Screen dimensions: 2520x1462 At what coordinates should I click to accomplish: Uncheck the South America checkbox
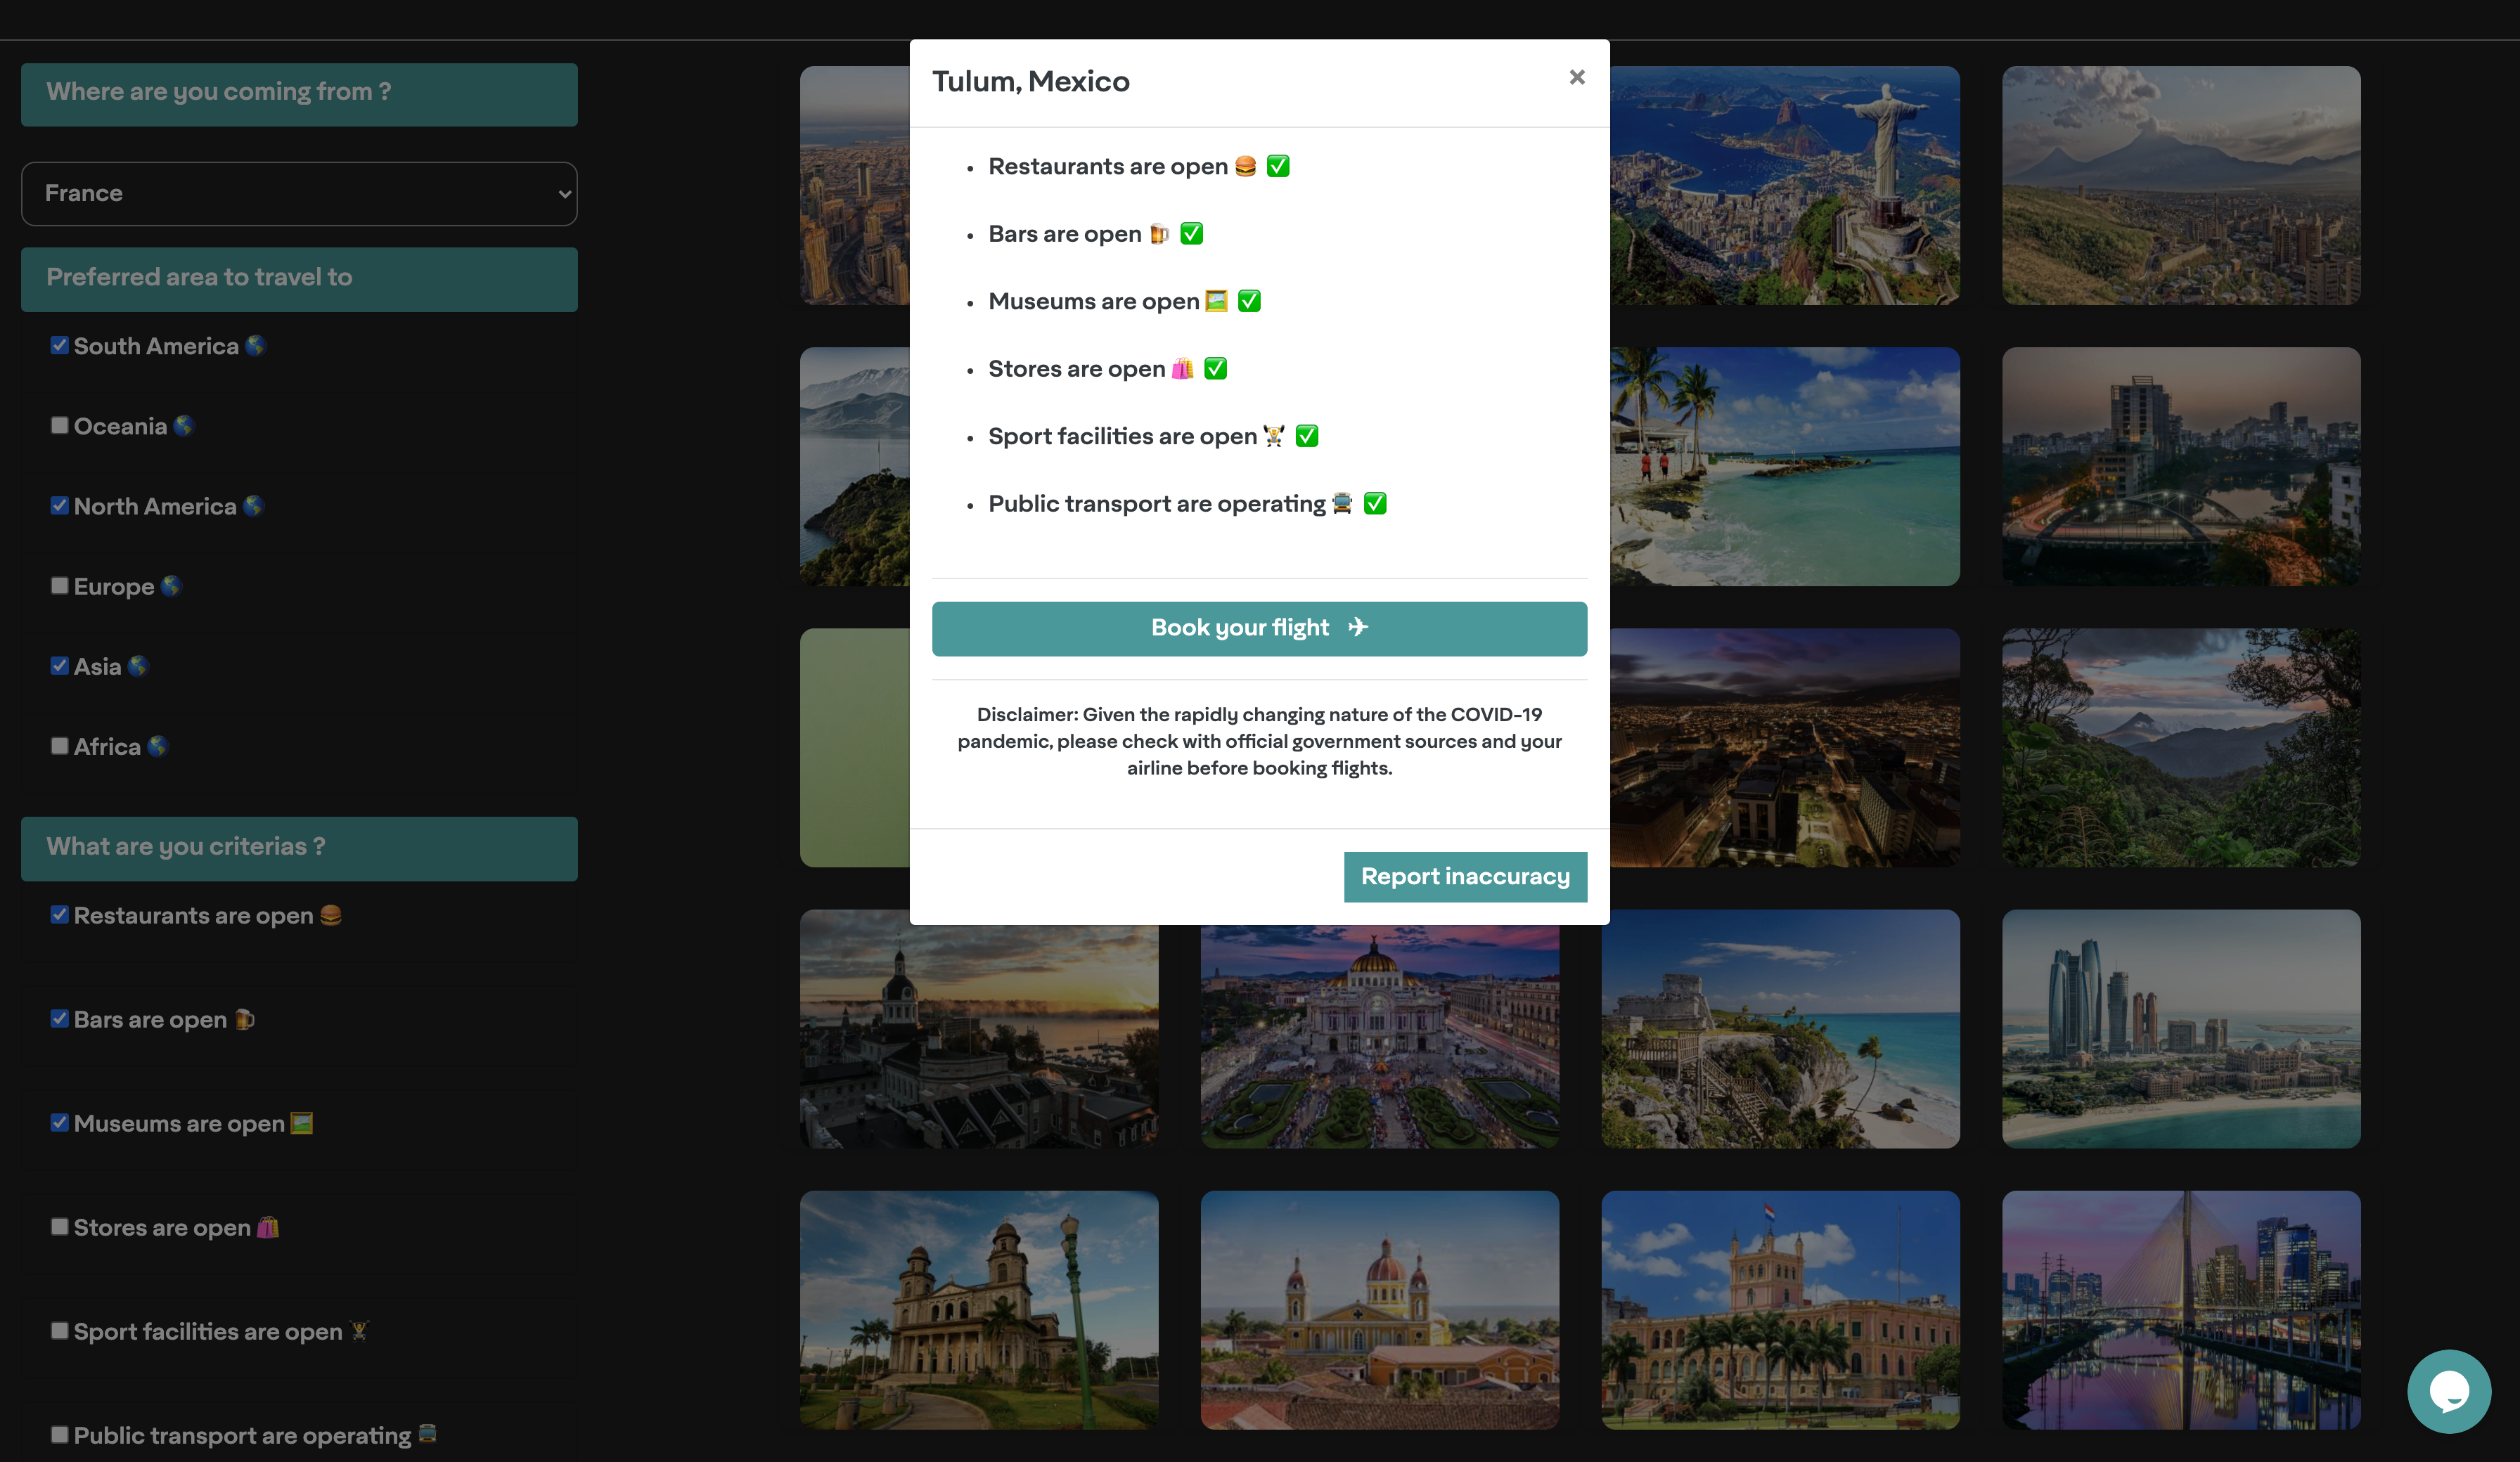(x=60, y=345)
